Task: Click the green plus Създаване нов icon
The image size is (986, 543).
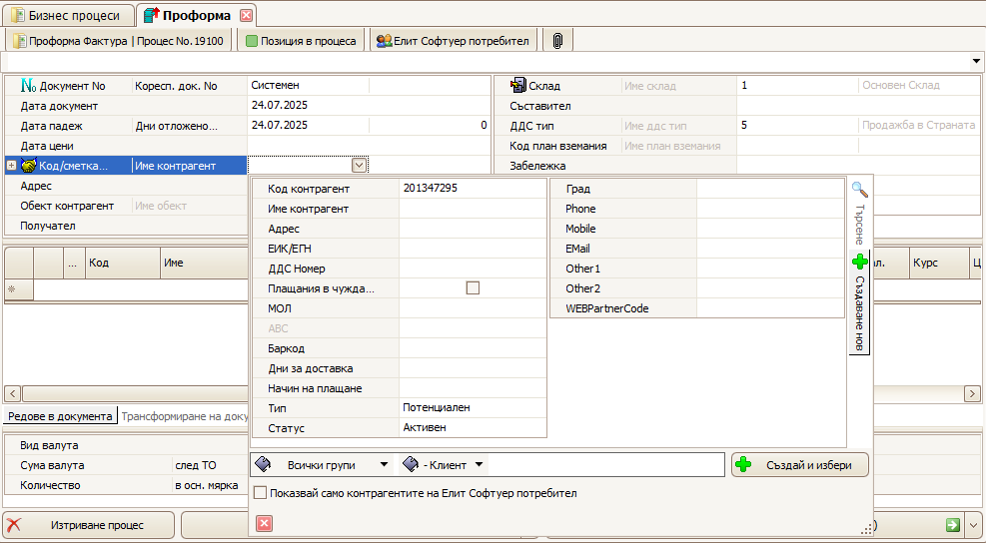Action: [x=859, y=262]
